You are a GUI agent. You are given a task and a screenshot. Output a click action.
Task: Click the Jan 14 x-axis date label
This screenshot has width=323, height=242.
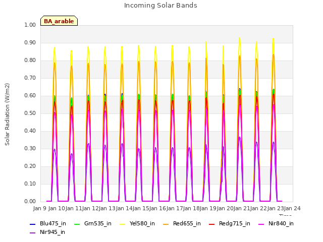(x=124, y=209)
